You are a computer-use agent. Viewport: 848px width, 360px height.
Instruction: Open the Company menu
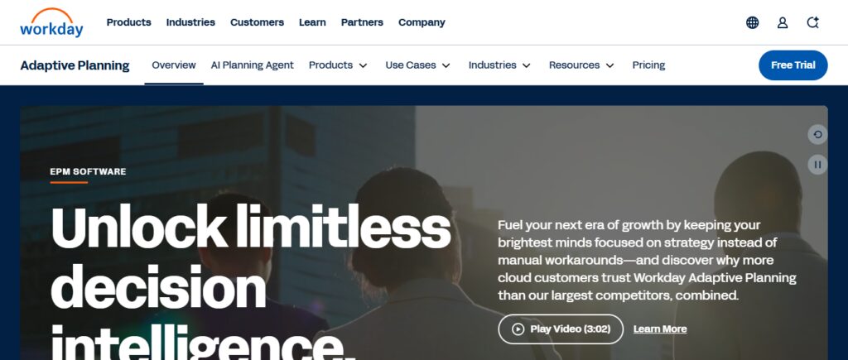(422, 22)
